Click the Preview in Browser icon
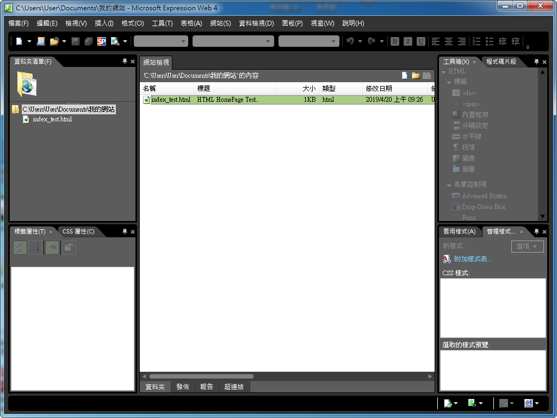 click(115, 41)
